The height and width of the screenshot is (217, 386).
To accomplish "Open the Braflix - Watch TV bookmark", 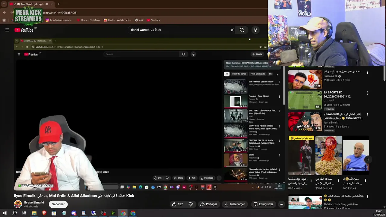I will point(117,20).
